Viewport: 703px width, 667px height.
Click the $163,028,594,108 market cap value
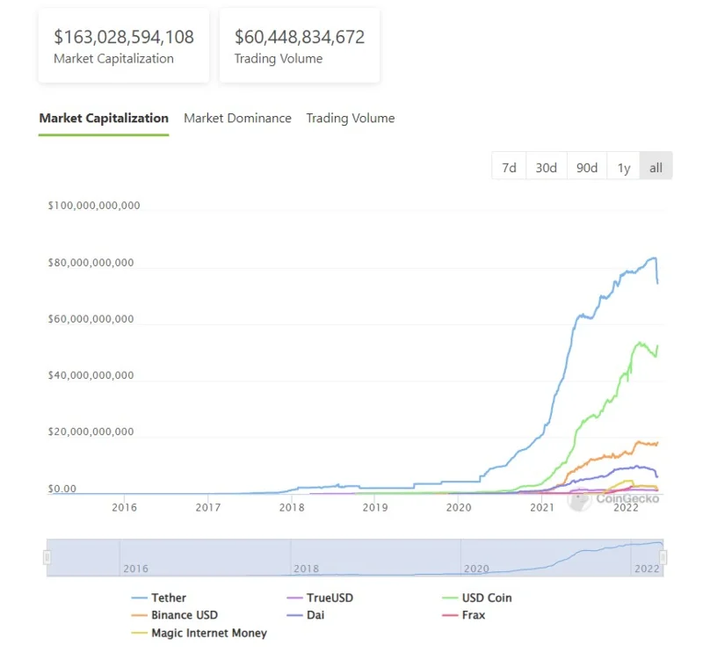click(x=124, y=37)
